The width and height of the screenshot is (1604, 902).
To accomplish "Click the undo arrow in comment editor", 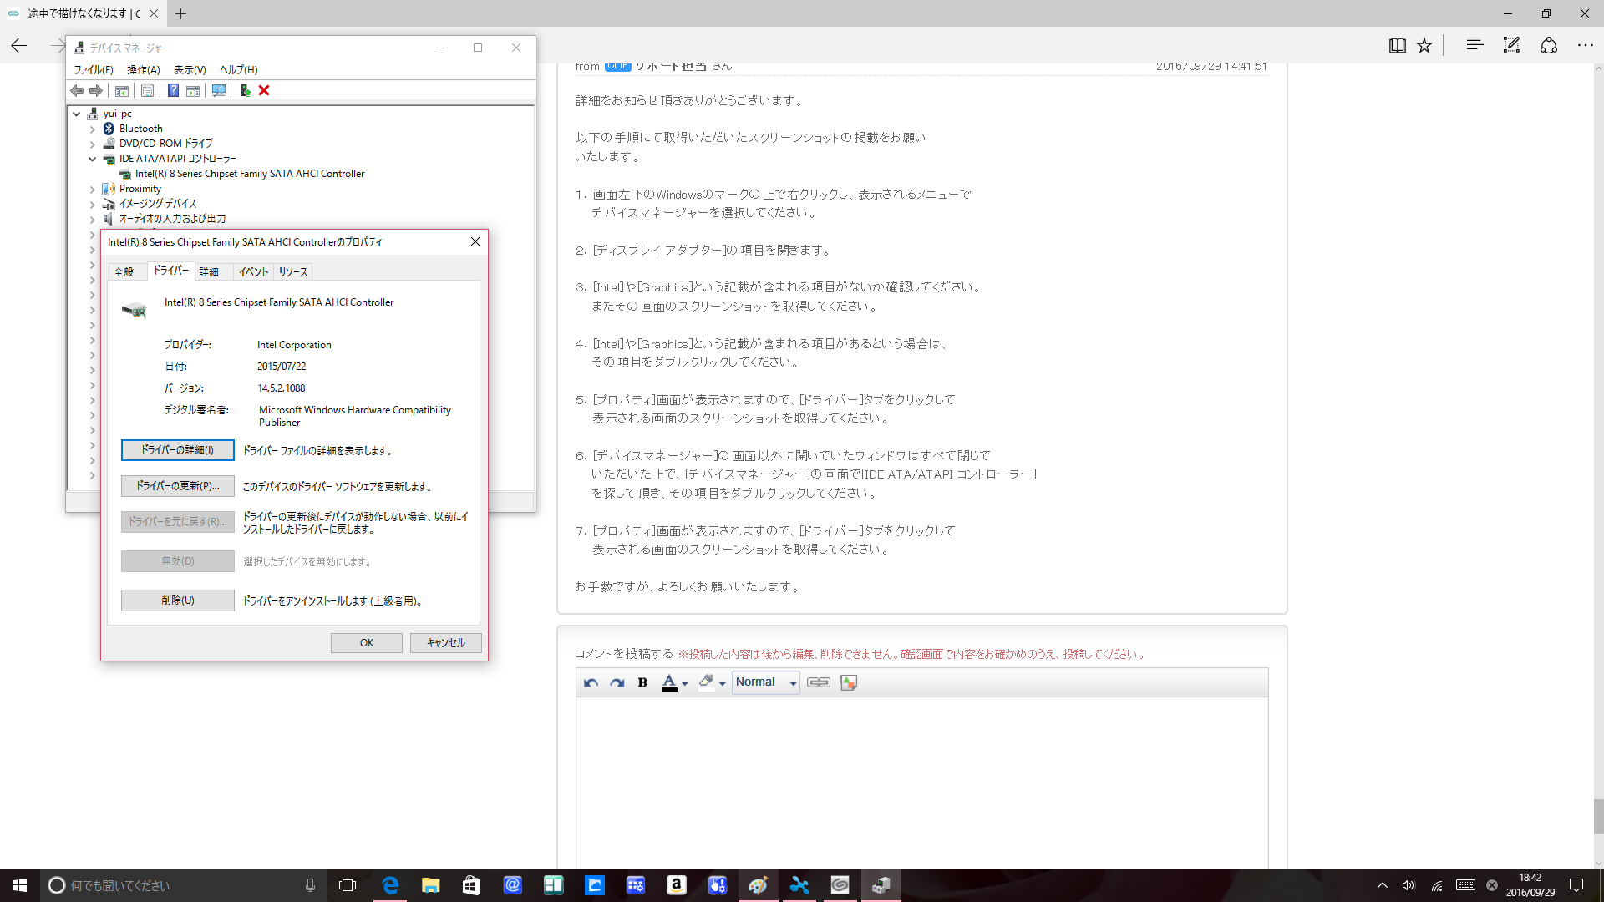I will [591, 682].
